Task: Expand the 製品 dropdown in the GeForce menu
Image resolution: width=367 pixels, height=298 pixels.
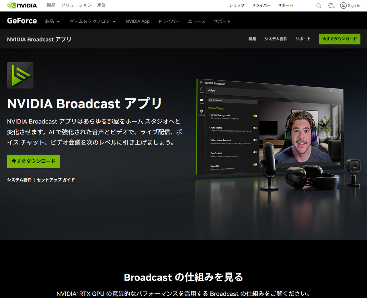Action: click(52, 21)
